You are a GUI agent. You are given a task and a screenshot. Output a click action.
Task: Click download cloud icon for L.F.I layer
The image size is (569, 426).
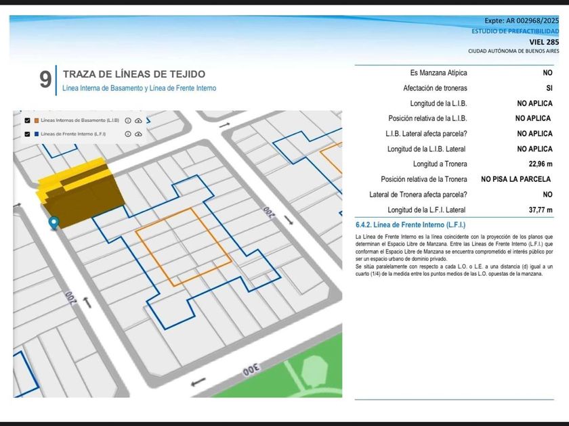pyautogui.click(x=138, y=134)
